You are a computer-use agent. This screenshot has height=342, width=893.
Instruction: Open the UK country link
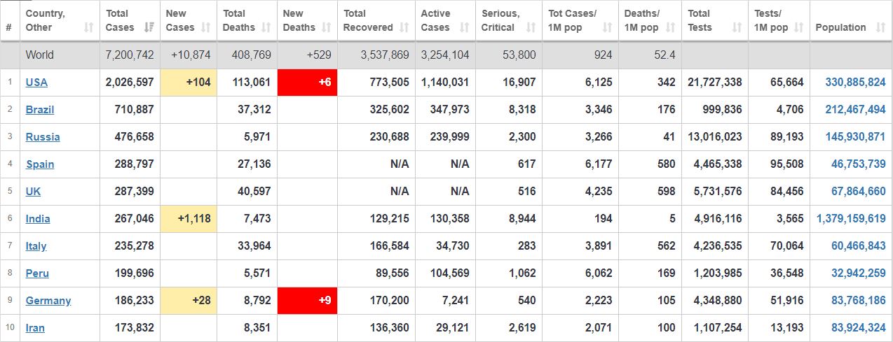point(33,191)
